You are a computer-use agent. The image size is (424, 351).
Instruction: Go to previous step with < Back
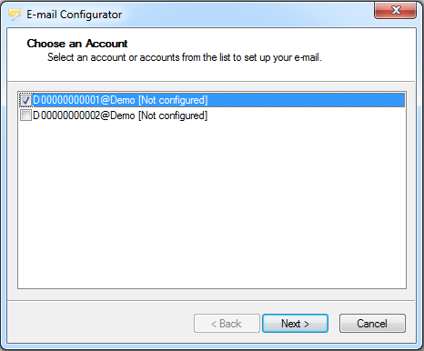(x=227, y=324)
